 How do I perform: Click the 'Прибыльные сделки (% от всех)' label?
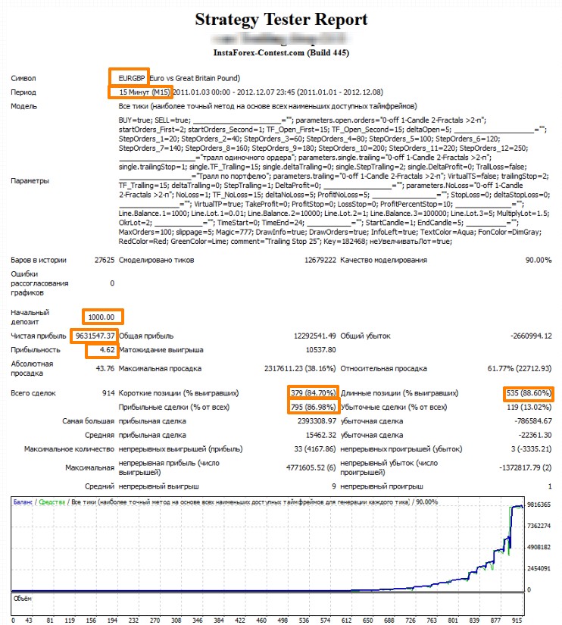point(173,407)
